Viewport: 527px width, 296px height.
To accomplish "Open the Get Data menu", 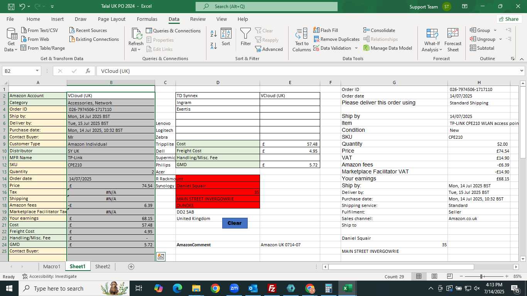I will coord(11,40).
